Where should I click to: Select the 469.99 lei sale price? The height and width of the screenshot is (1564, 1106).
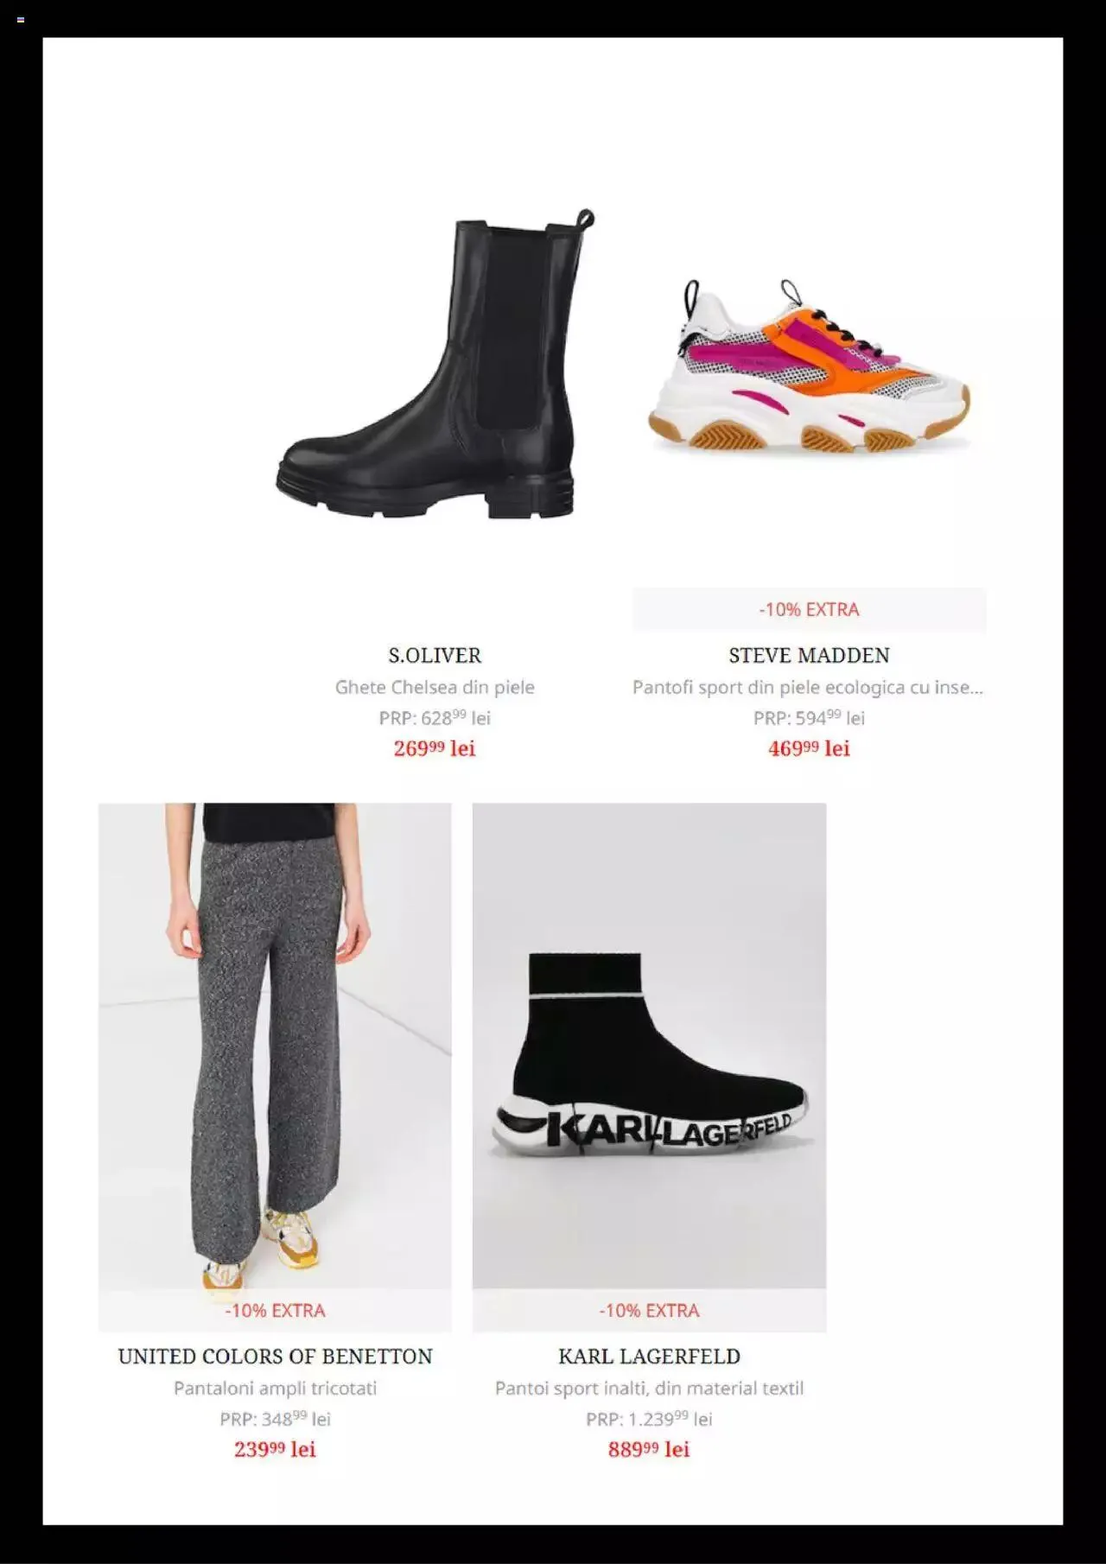[809, 748]
